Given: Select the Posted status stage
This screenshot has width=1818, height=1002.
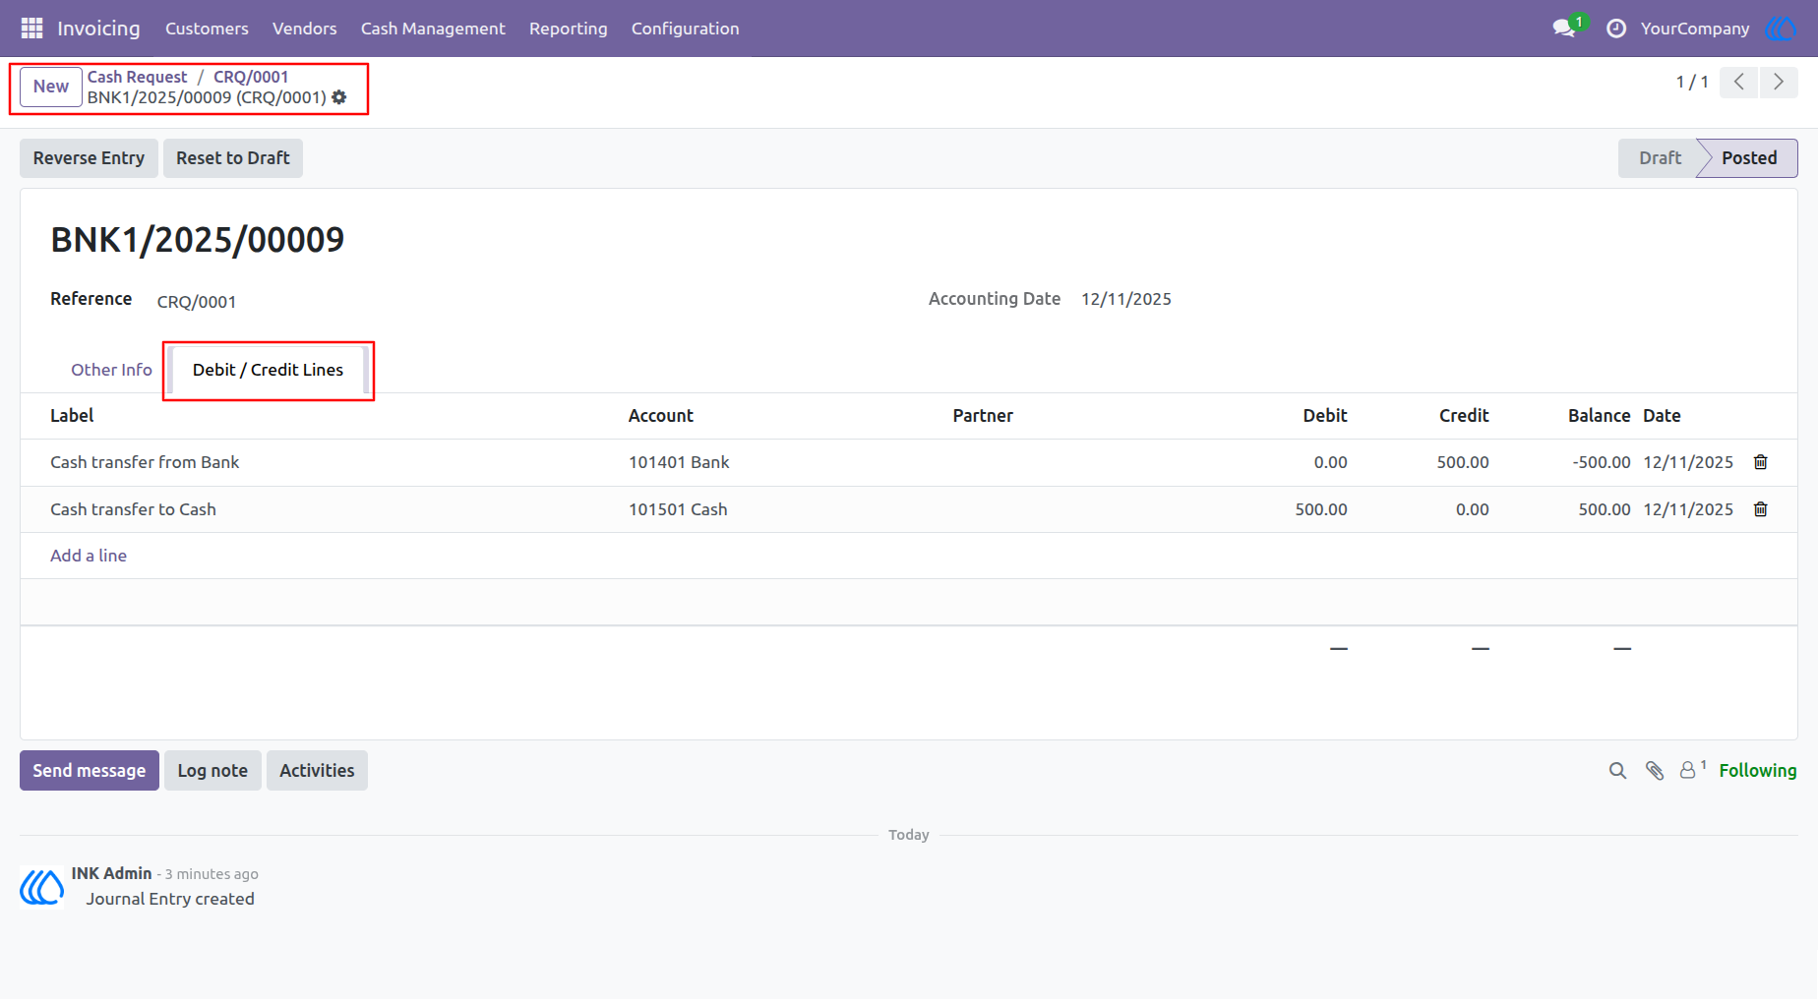Looking at the screenshot, I should point(1749,158).
